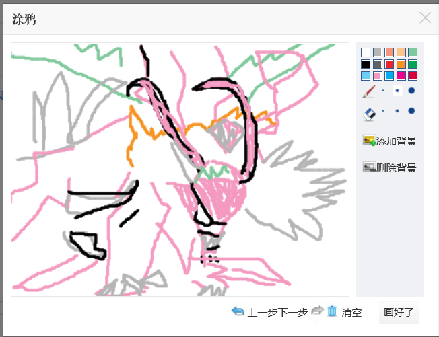Choose the smallest brush size dot
The width and height of the screenshot is (439, 337).
point(383,91)
